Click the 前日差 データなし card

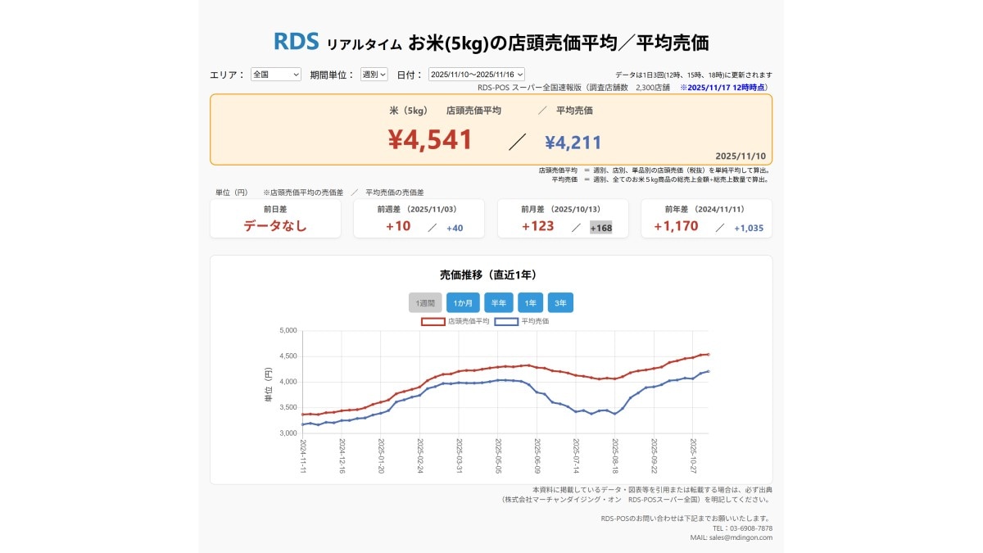274,219
